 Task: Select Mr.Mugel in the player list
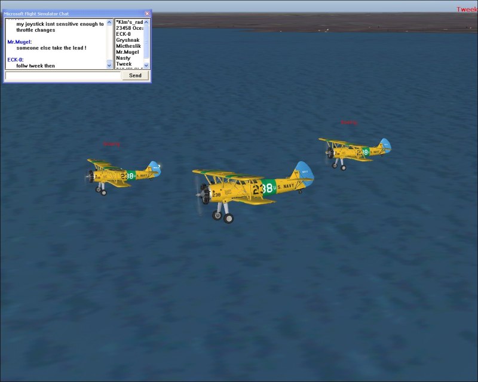(x=127, y=52)
